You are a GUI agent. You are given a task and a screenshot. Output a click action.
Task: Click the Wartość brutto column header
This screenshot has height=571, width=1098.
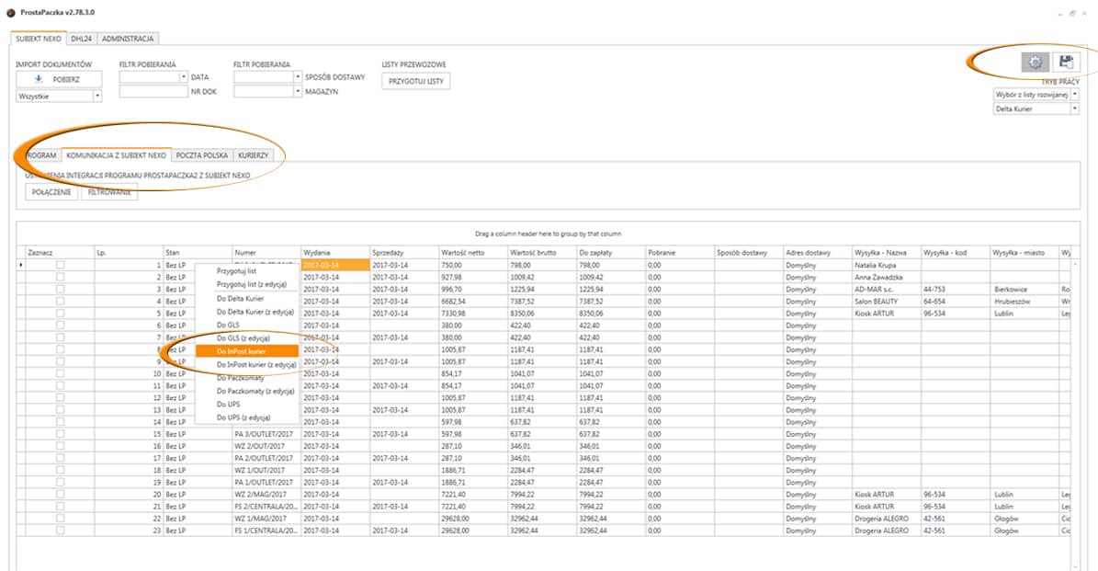pos(543,252)
